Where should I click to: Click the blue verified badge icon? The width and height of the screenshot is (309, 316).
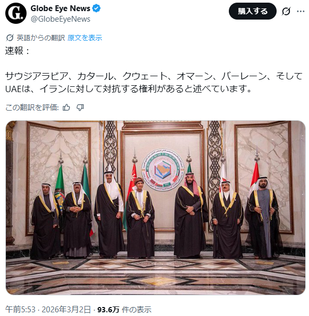coord(96,8)
